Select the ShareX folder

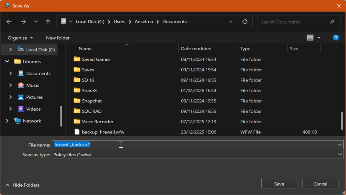coord(89,90)
